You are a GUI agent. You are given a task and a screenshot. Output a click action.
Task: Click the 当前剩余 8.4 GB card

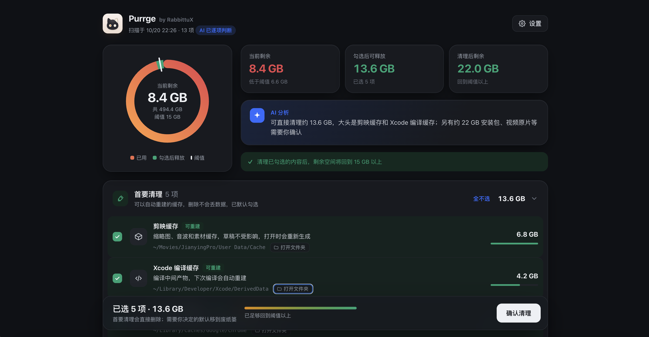tap(290, 69)
